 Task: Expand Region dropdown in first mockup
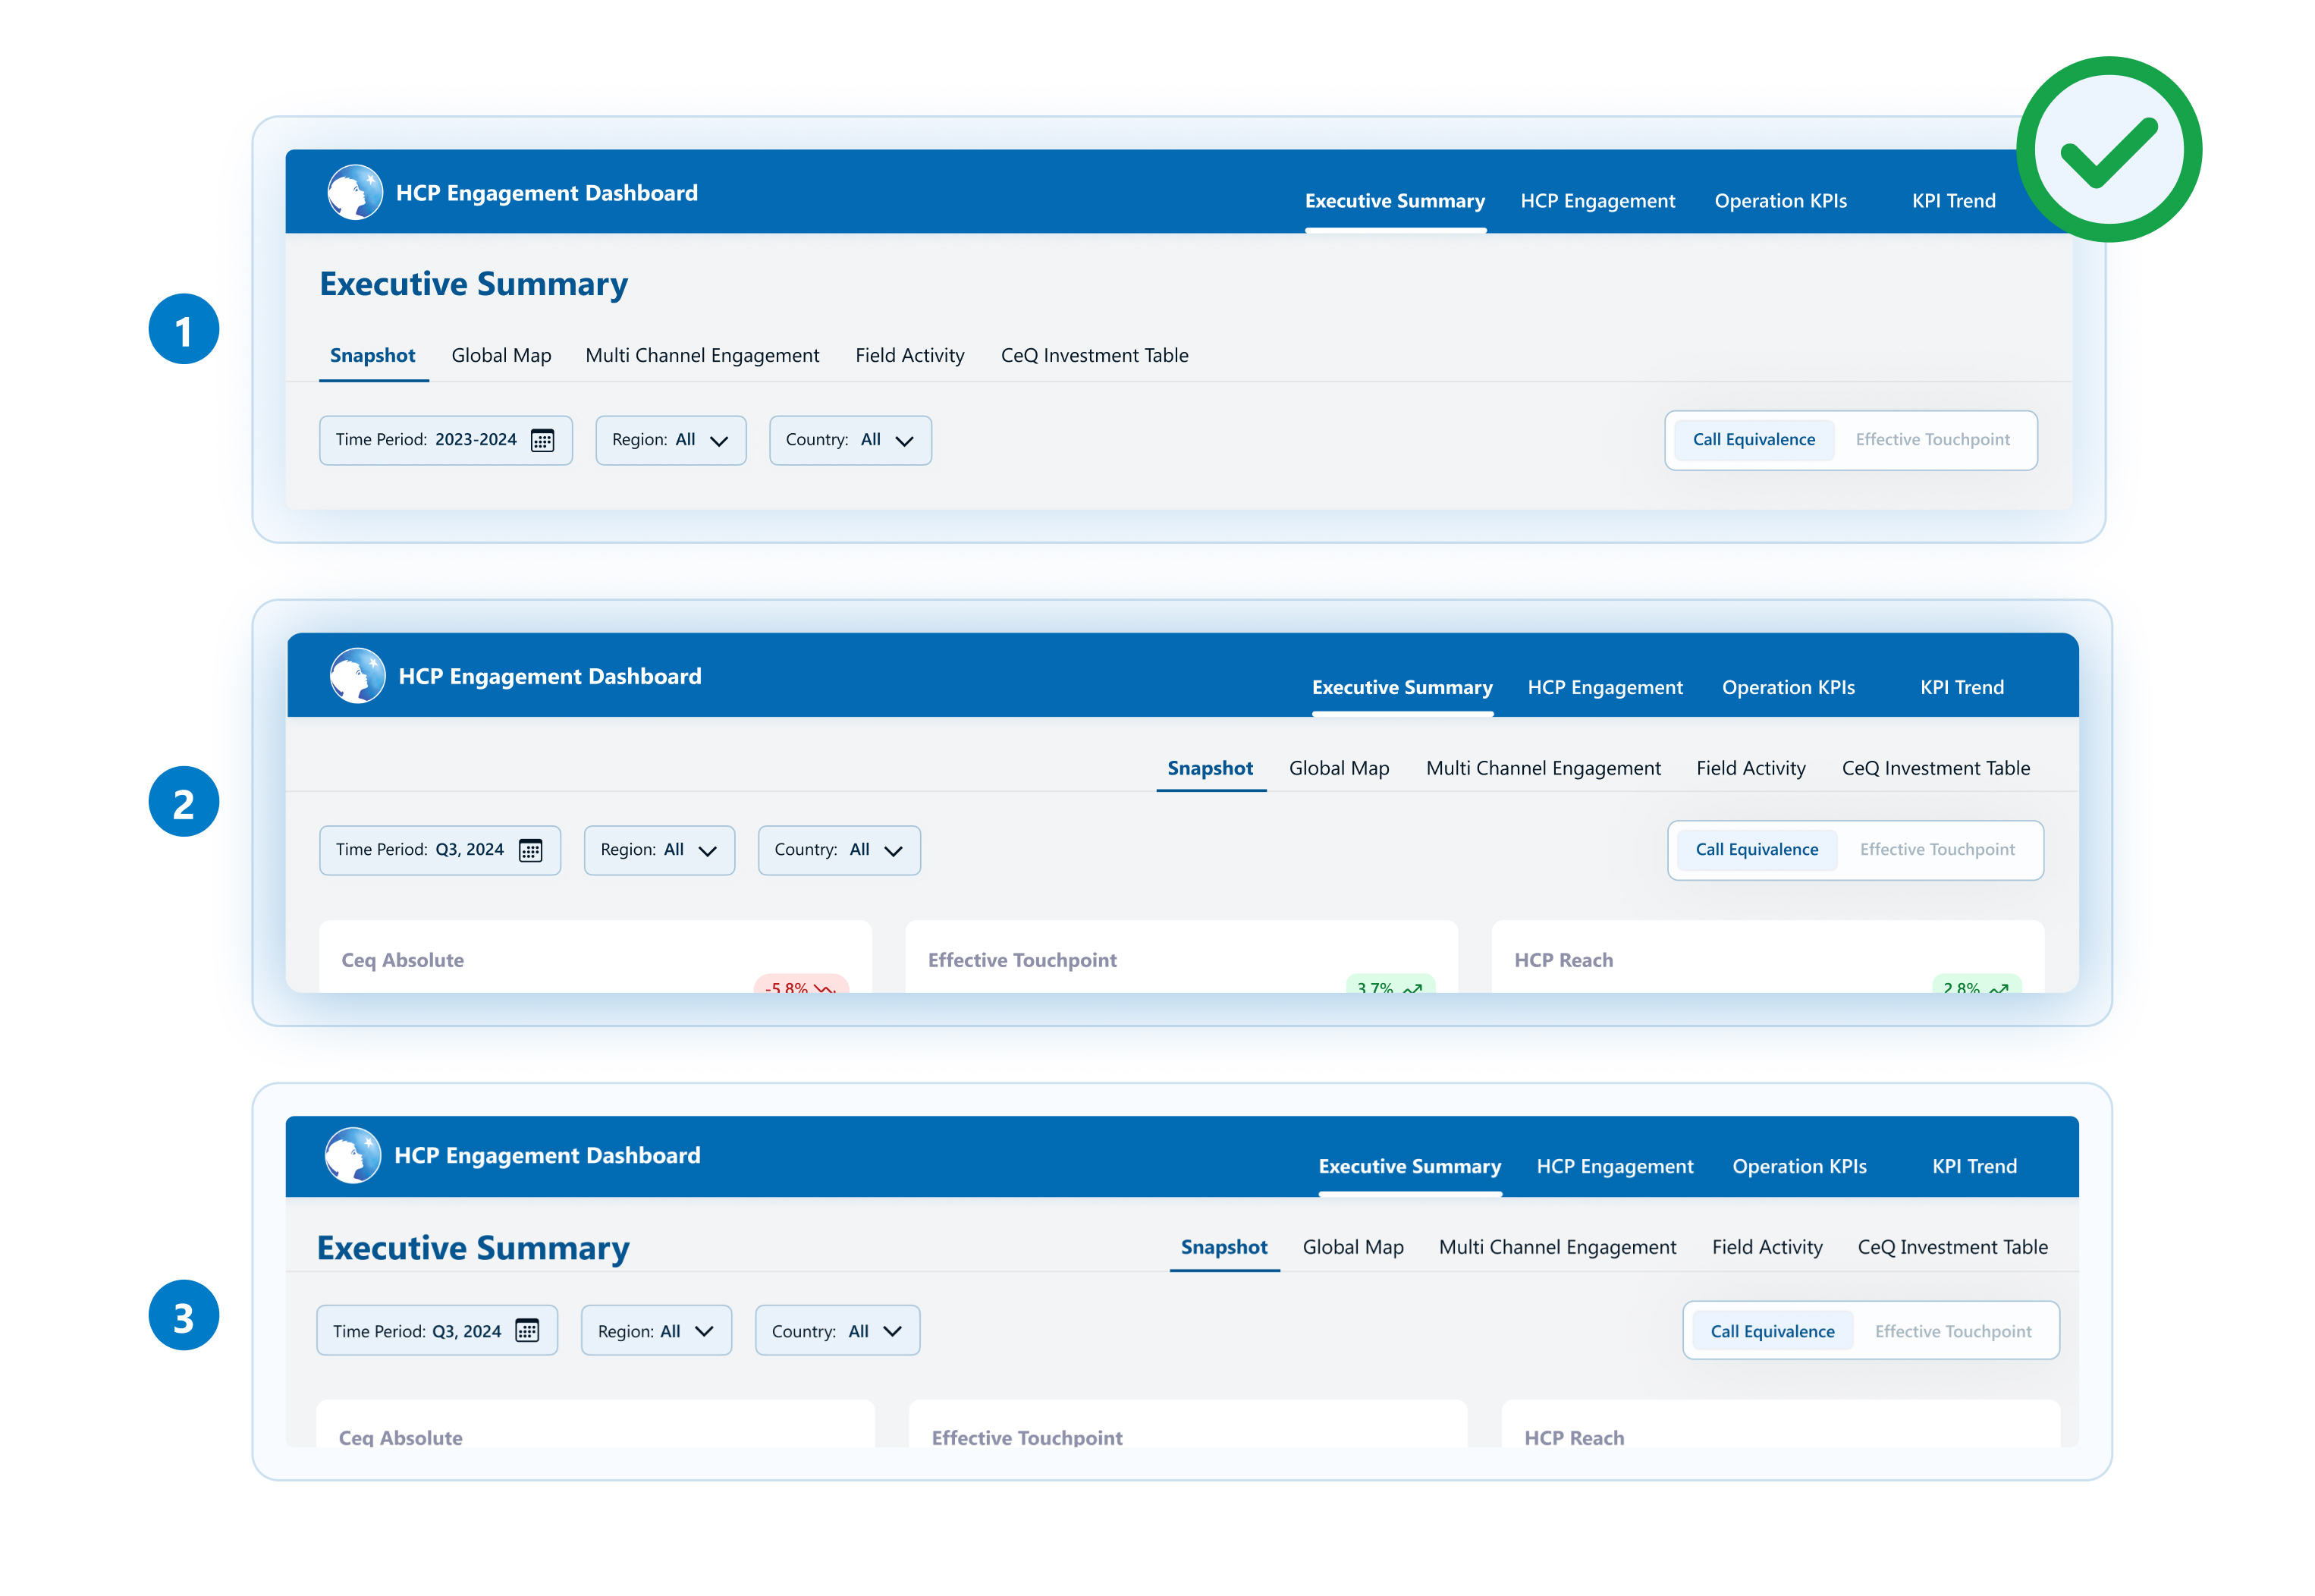[x=670, y=440]
